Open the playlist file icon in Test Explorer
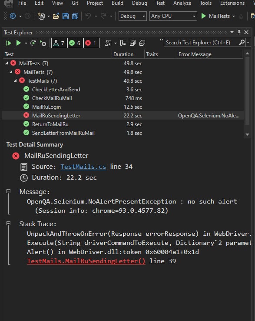Viewport: 255px width, 321px height. click(x=108, y=43)
